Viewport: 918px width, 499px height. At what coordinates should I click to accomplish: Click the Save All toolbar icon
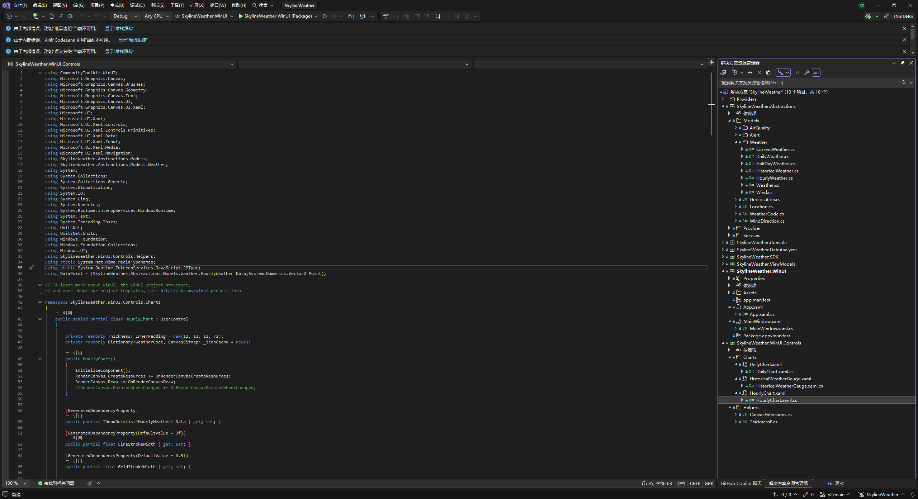(70, 16)
